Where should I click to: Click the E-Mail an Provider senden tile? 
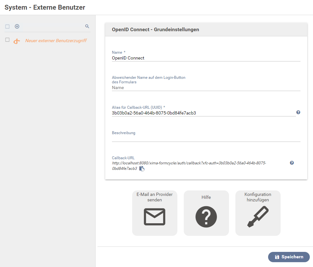155,213
